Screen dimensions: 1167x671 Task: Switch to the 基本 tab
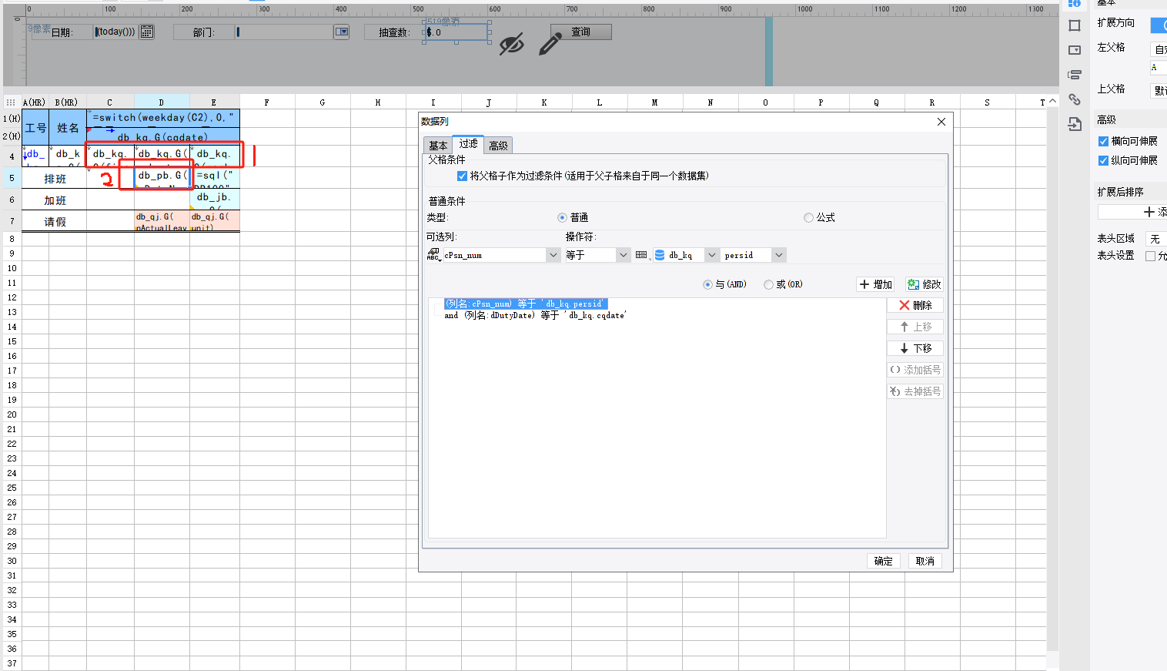click(x=438, y=146)
